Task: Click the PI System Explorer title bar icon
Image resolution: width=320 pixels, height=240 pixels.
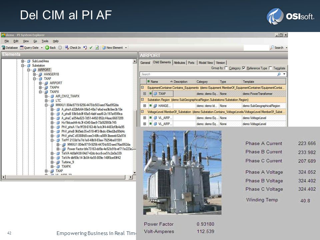Action: pos(3,35)
